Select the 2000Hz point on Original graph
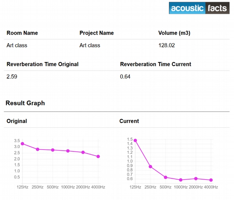Screen dimensions: 234x200 click(x=83, y=152)
